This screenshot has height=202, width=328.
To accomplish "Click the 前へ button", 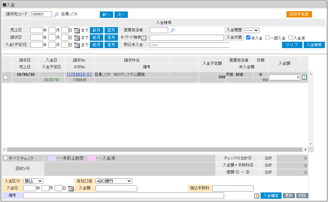I will point(106,15).
